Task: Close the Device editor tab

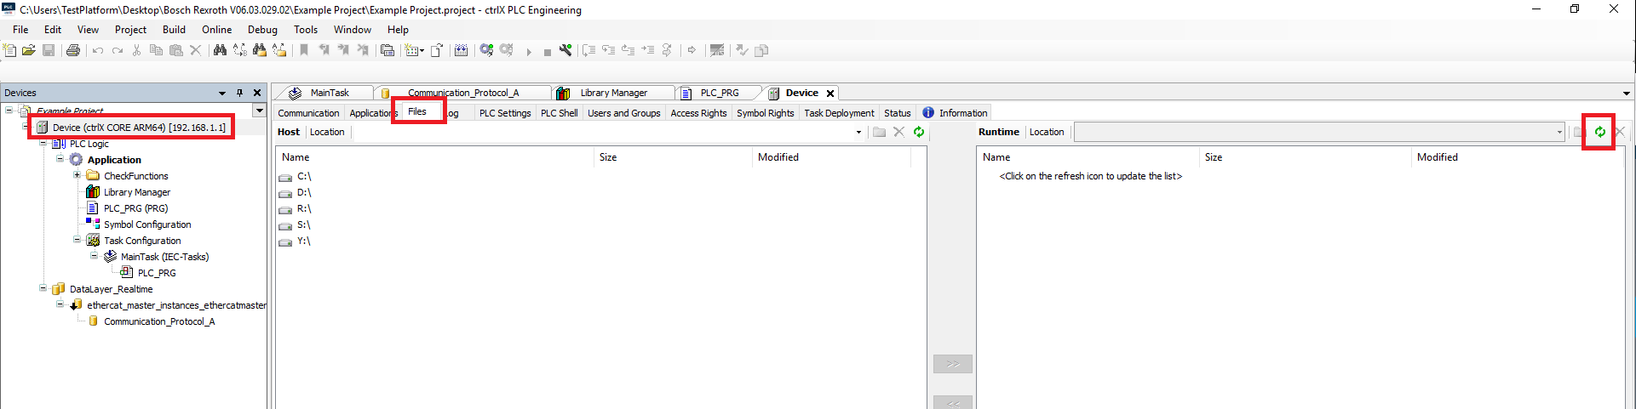Action: [x=830, y=94]
